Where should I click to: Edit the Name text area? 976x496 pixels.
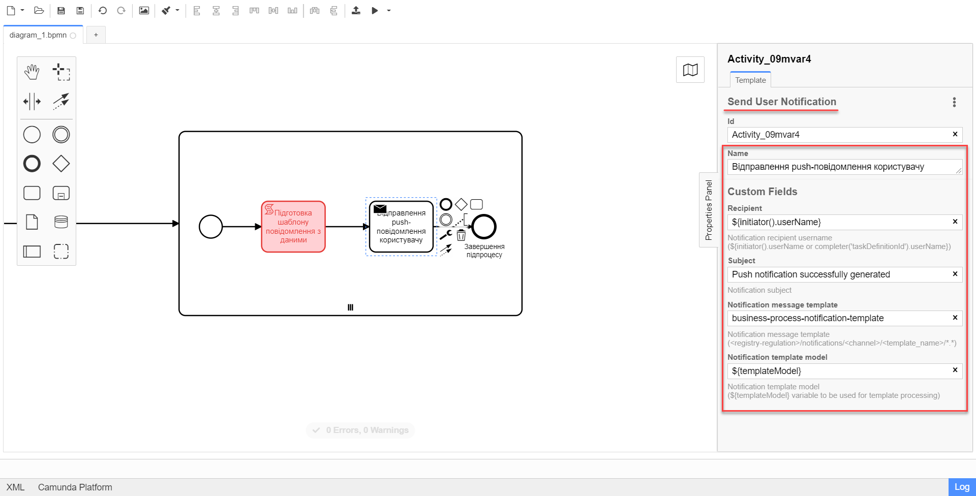pyautogui.click(x=845, y=167)
